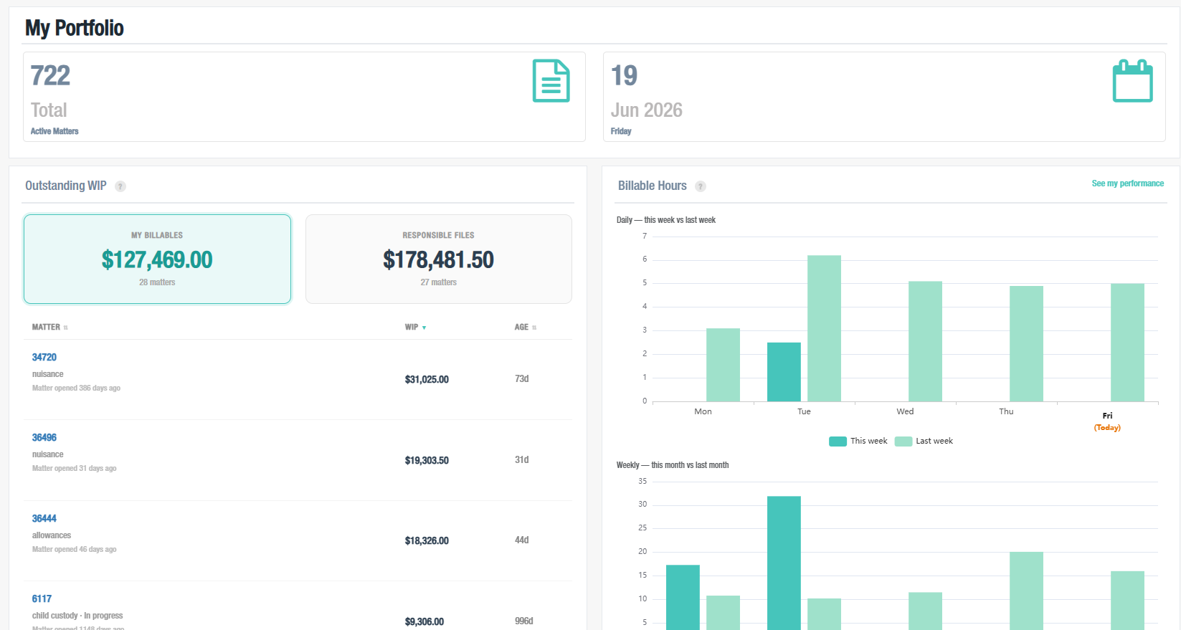Viewport: 1181px width, 630px height.
Task: Open the Billable Hours help icon
Action: 701,186
